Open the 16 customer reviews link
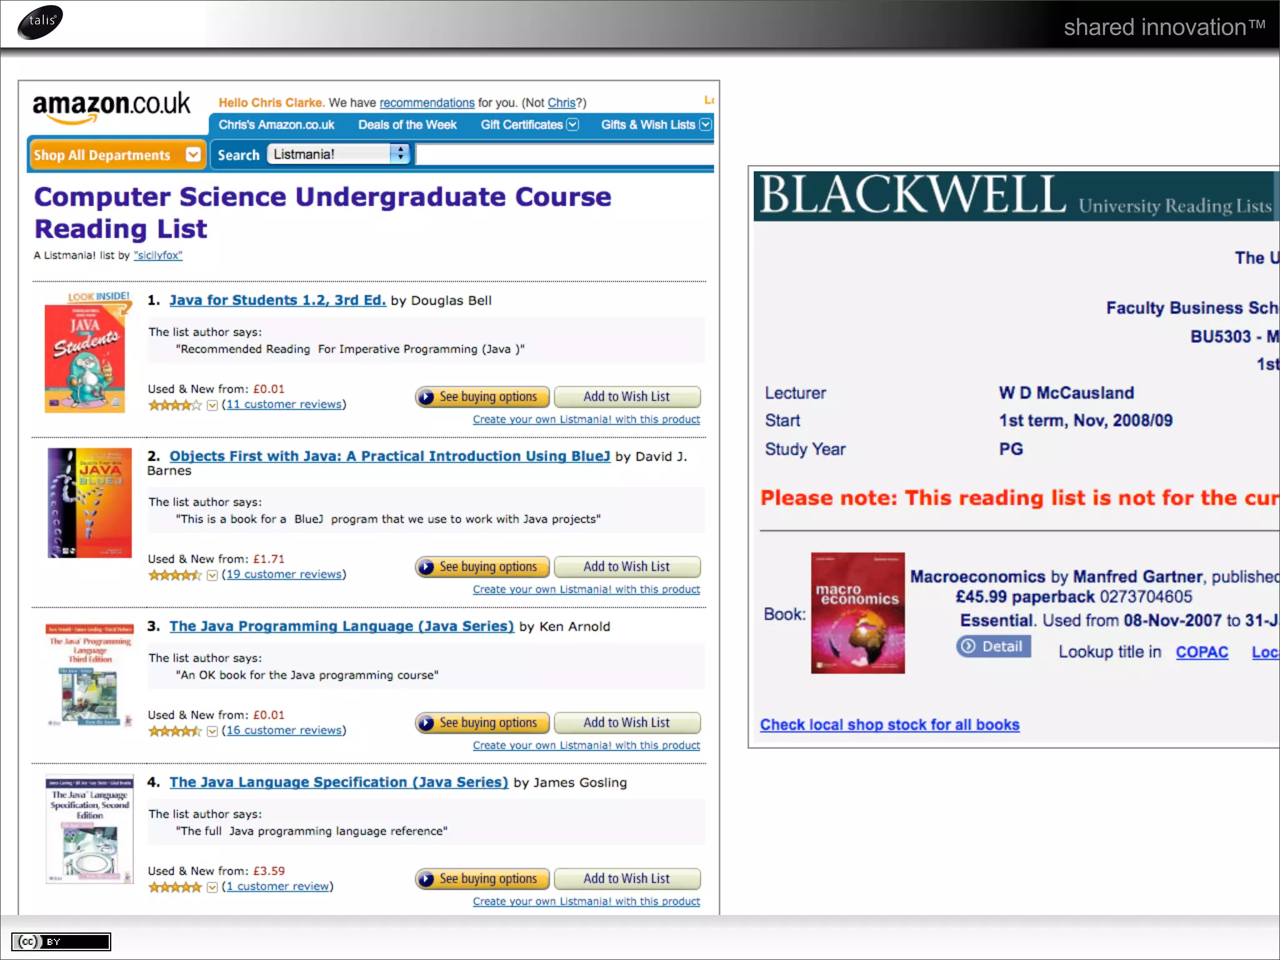Screen dimensions: 1280x960 (284, 730)
